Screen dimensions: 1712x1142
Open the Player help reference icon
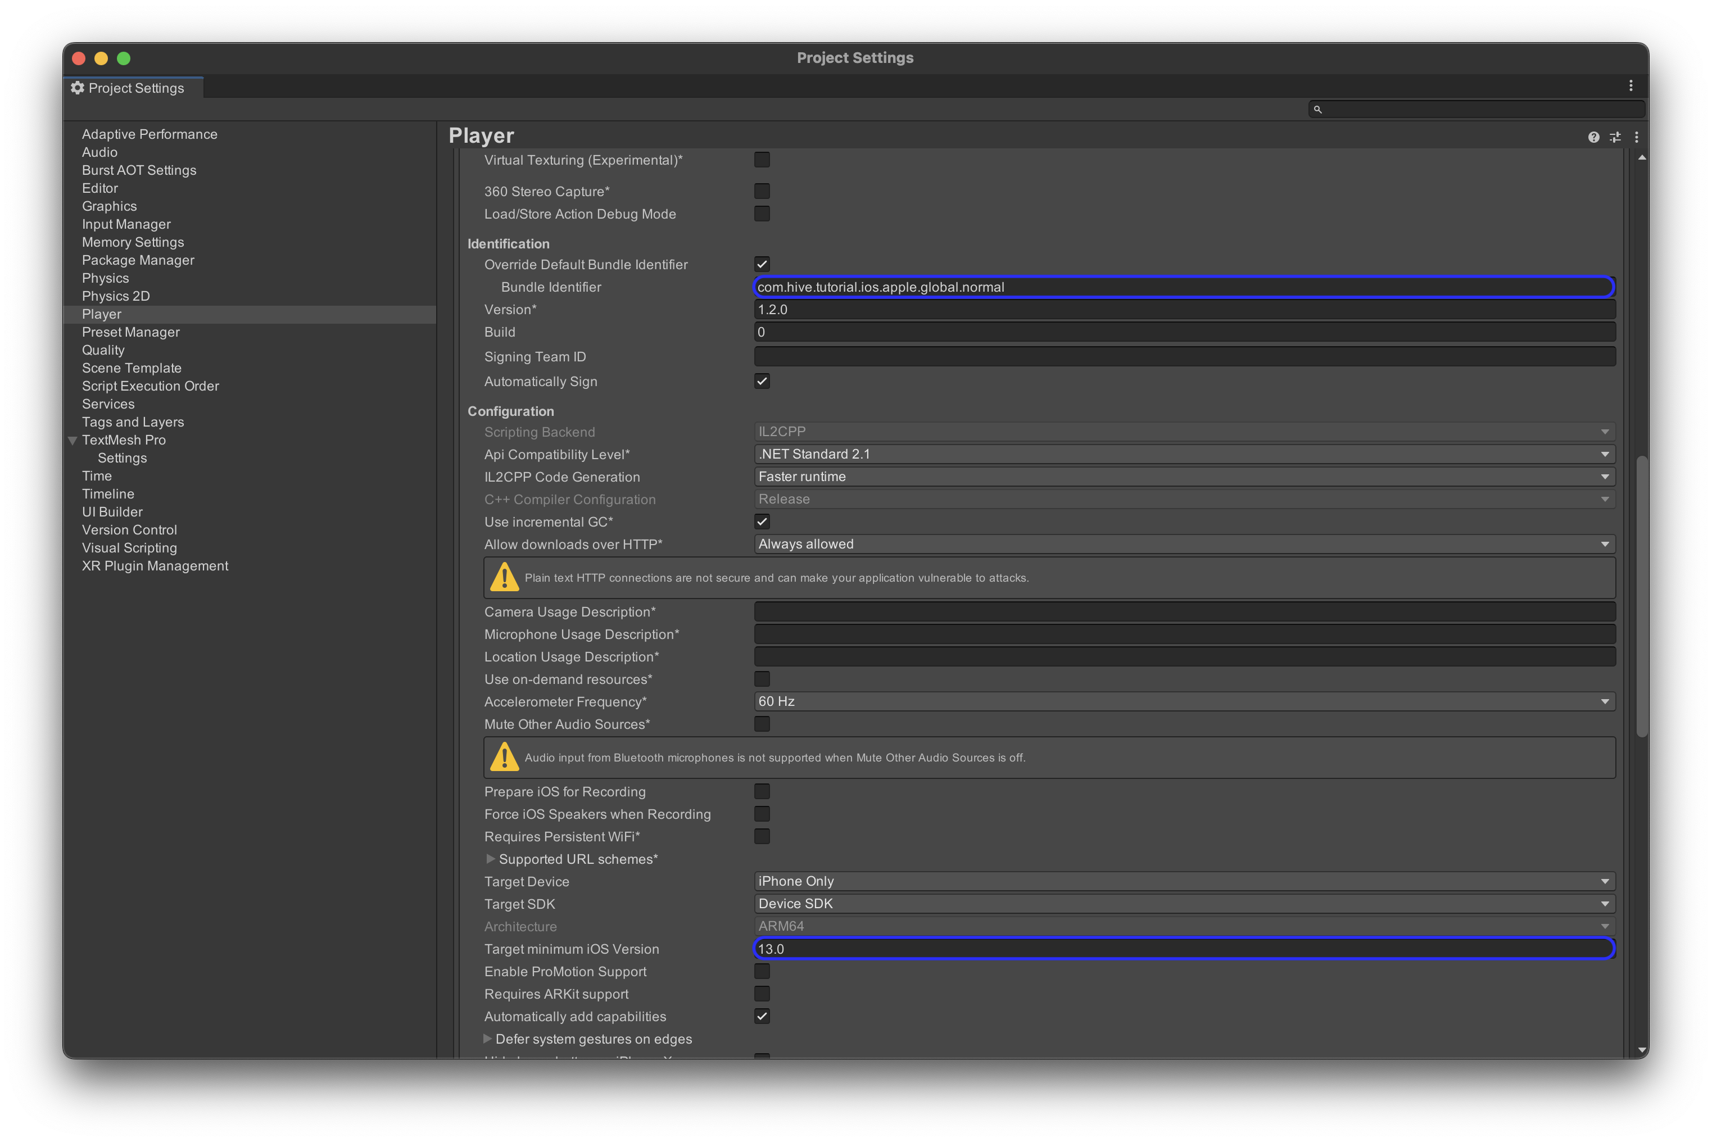[1593, 137]
